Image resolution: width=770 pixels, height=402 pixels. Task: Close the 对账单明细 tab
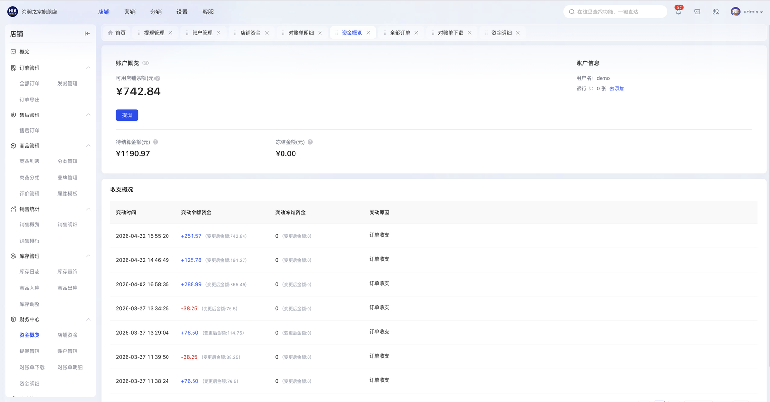pos(320,33)
